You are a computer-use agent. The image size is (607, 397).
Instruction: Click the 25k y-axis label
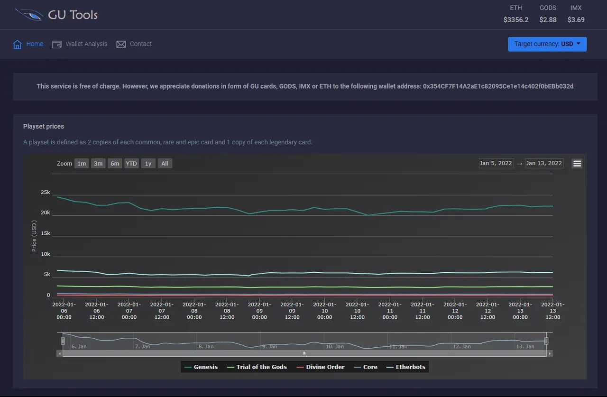[x=46, y=193]
